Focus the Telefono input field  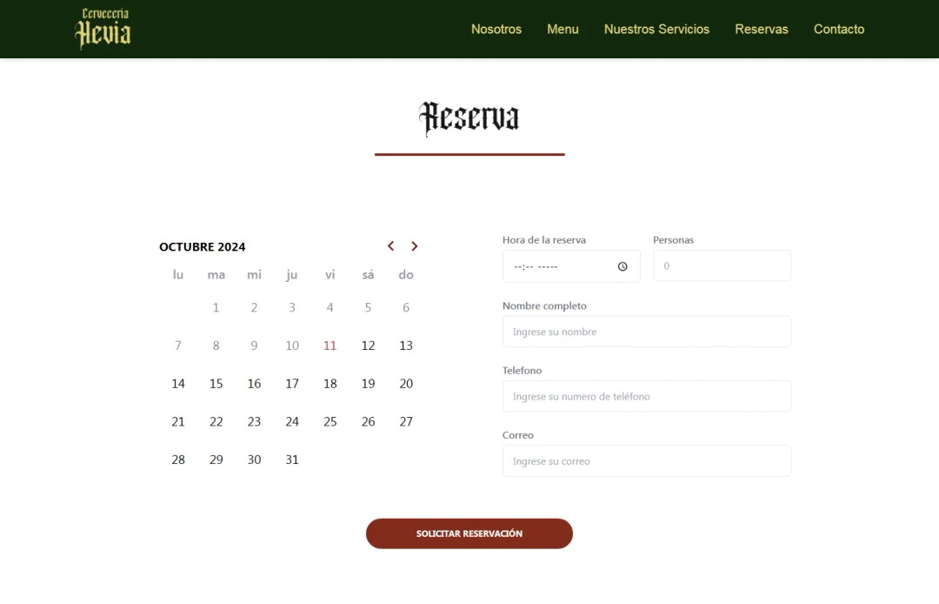tap(647, 396)
